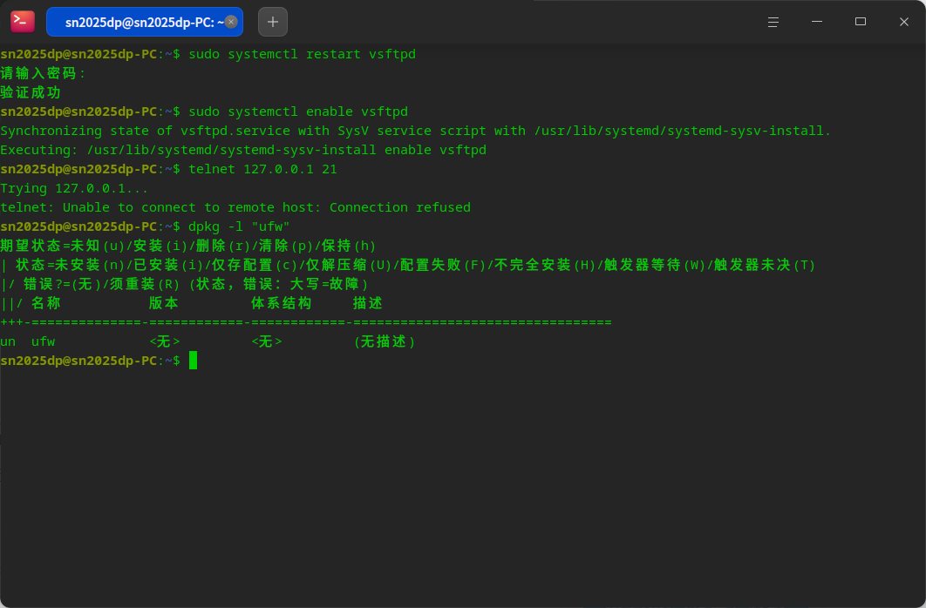
Task: Click the 'Synchronizing state of vsftpd.service' line
Action: [x=416, y=131]
